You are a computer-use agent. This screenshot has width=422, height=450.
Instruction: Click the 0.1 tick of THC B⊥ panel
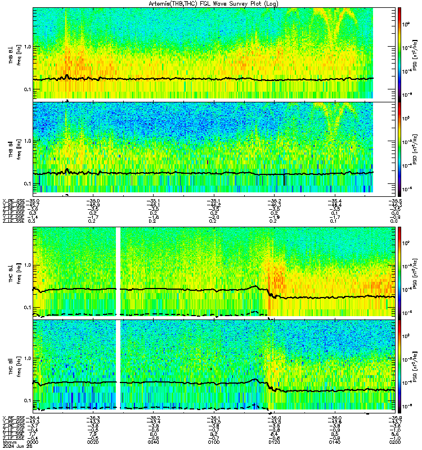pyautogui.click(x=28, y=307)
